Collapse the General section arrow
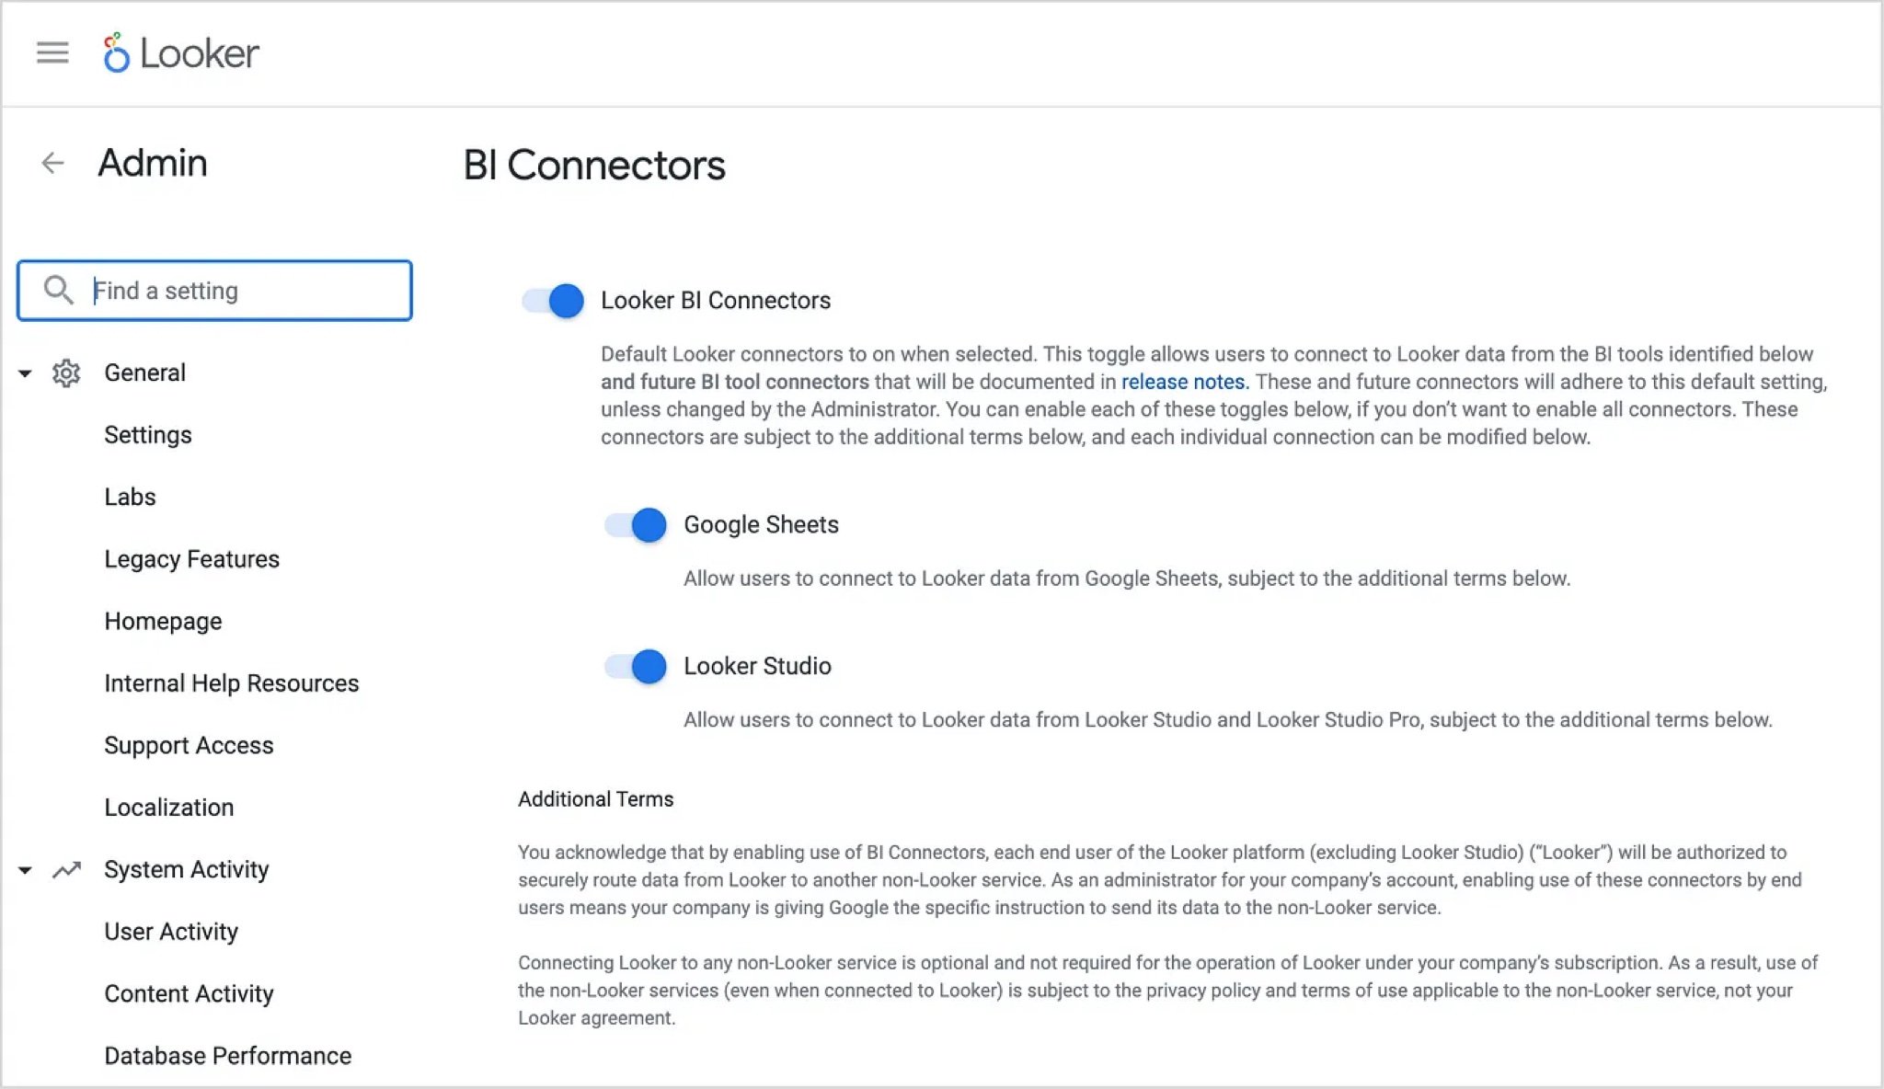The image size is (1884, 1089). (x=25, y=373)
